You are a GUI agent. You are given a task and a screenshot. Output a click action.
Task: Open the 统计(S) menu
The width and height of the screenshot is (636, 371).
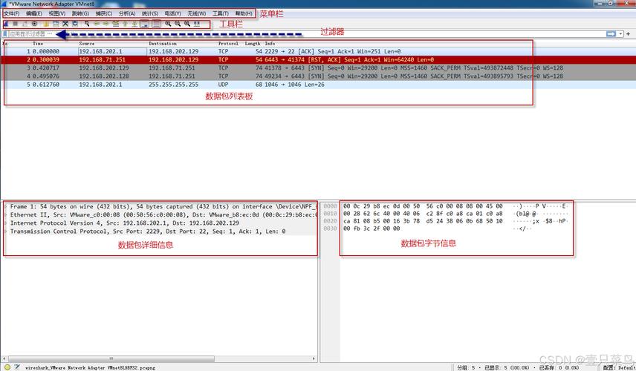[150, 13]
